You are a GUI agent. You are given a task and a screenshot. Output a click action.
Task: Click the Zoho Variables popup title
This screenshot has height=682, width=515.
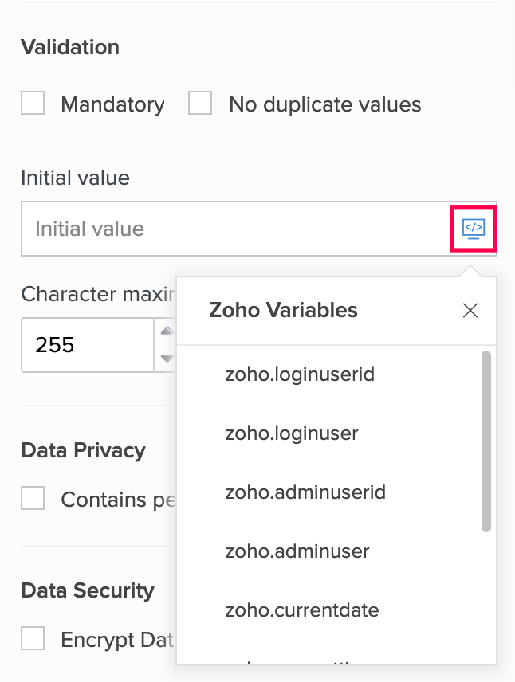tap(283, 310)
